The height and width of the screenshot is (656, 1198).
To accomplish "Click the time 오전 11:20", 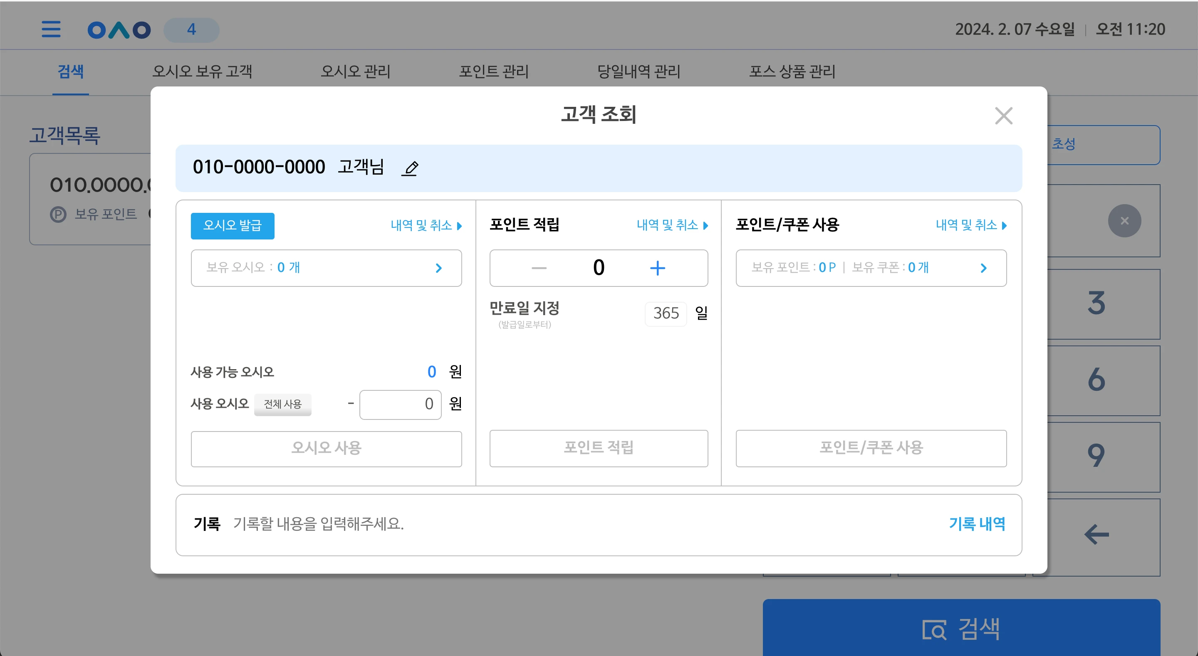I will pos(1130,29).
